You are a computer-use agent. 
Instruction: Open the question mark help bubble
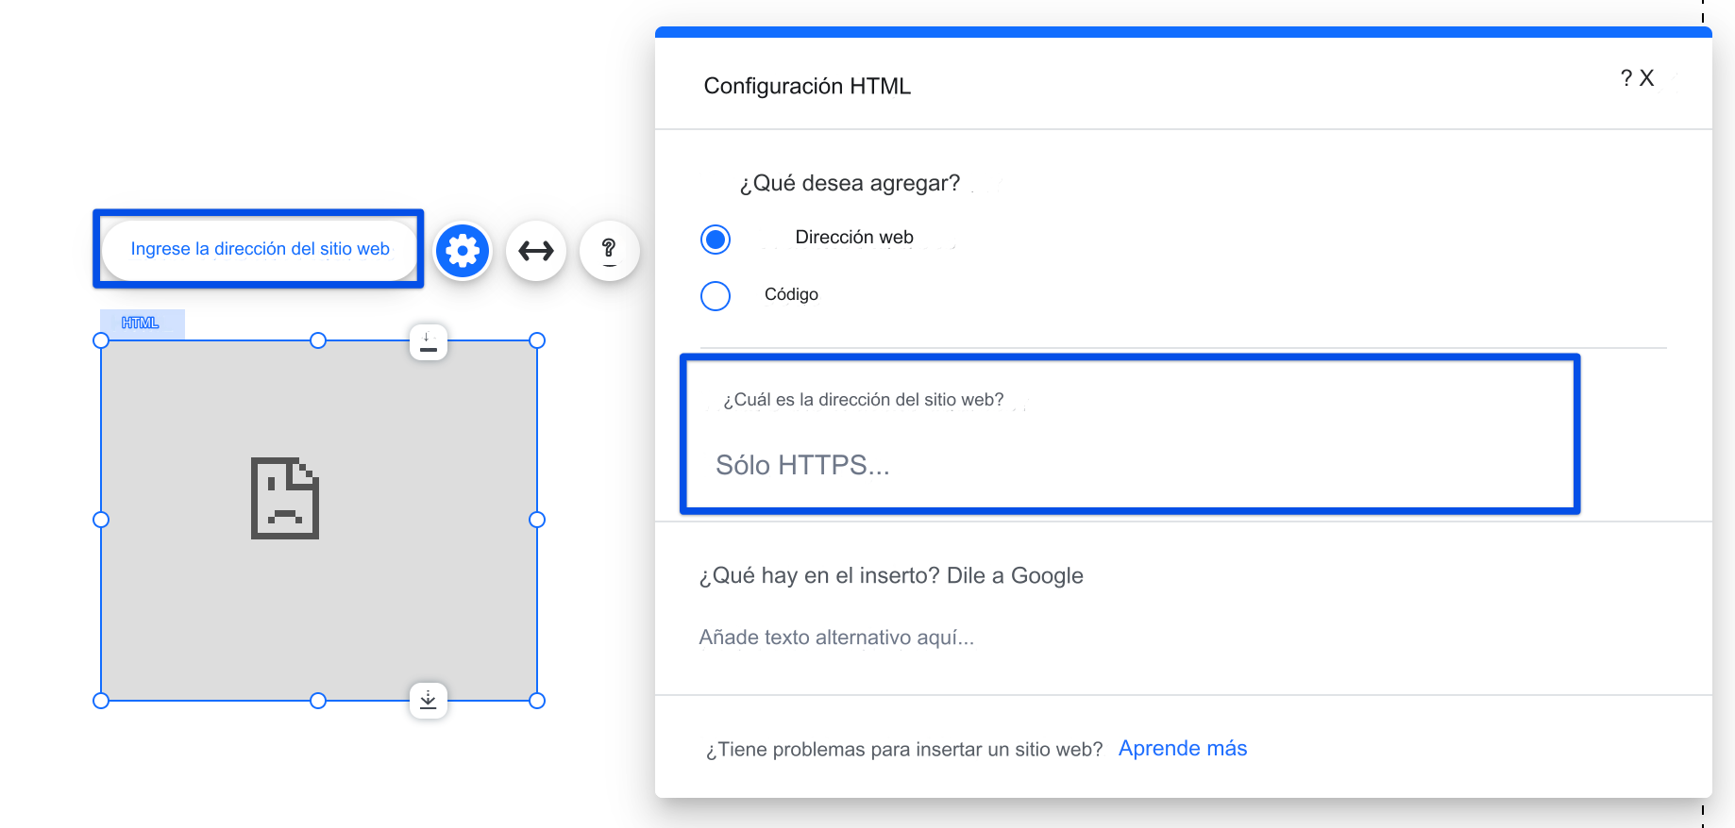click(x=610, y=251)
